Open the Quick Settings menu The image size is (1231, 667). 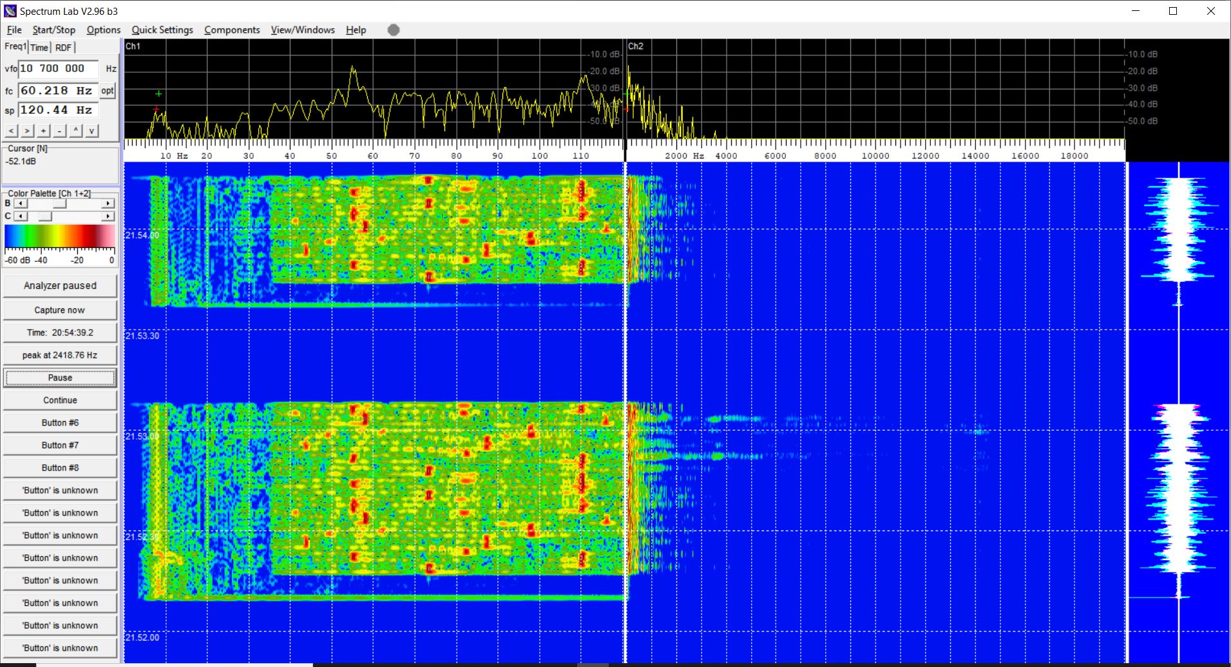(x=162, y=30)
